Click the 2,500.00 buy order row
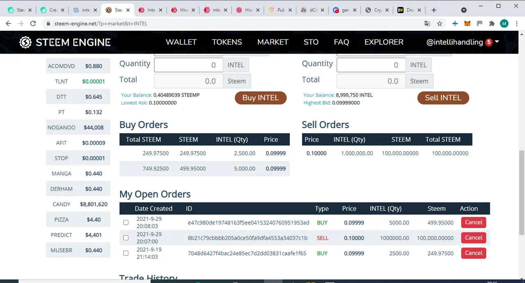 205,153
